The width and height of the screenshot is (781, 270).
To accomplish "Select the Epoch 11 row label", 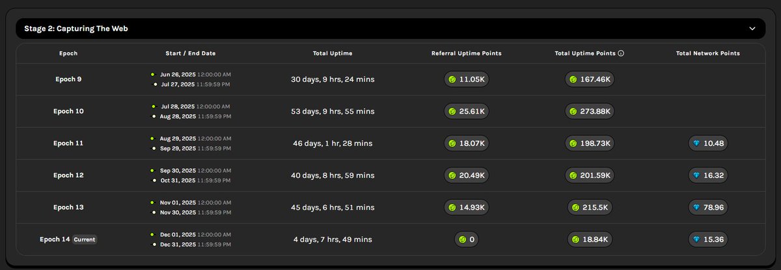I will pyautogui.click(x=68, y=143).
